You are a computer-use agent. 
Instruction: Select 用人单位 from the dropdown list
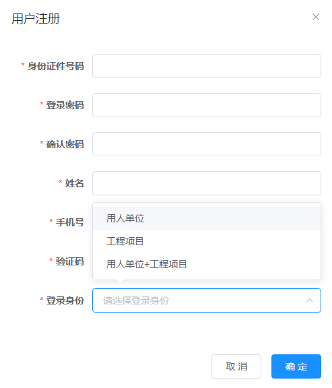pos(207,218)
